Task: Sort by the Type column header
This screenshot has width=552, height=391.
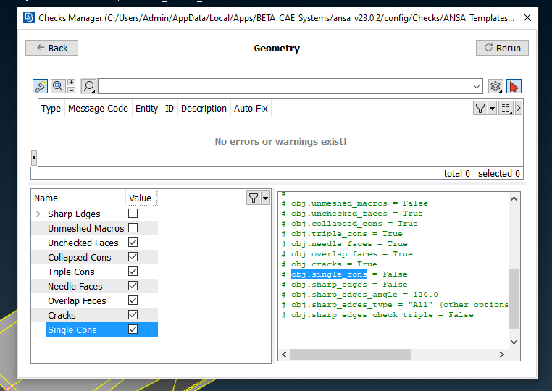Action: pos(51,109)
